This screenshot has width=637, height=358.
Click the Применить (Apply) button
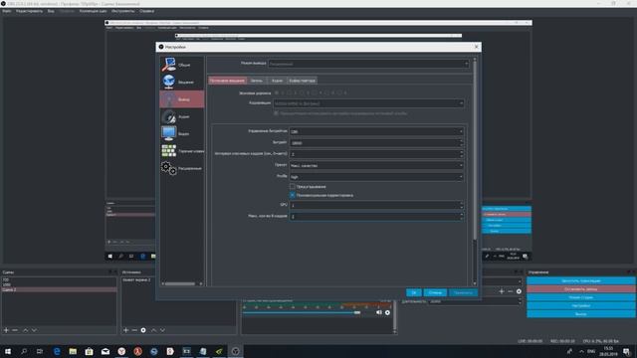click(x=463, y=292)
